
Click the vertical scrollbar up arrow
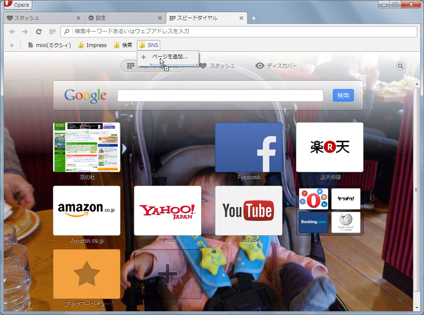coord(417,84)
